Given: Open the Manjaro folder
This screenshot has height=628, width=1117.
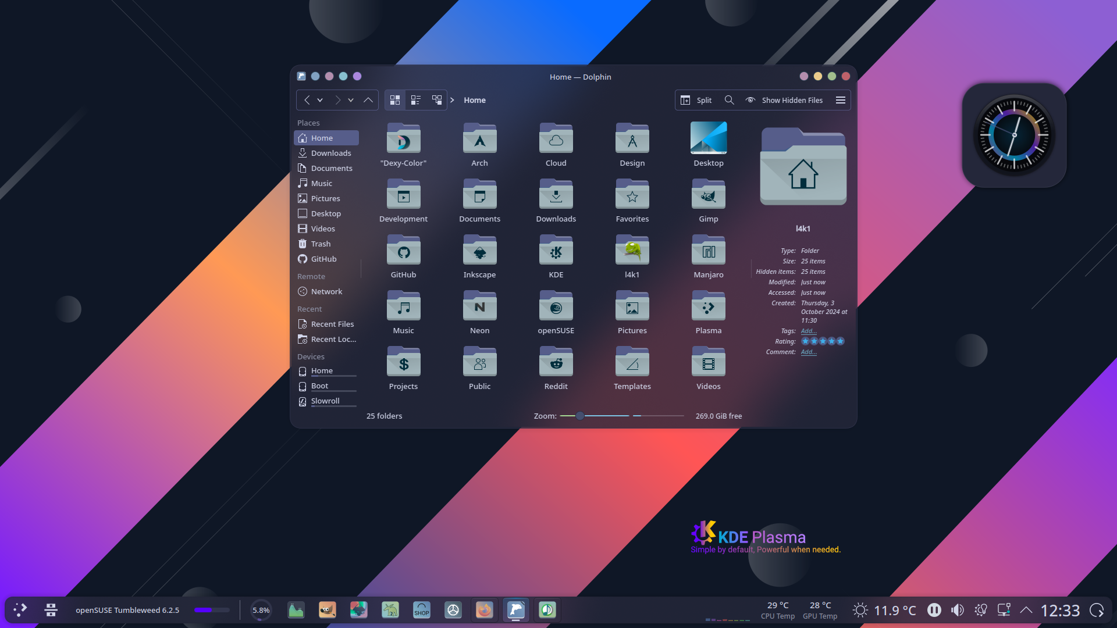Looking at the screenshot, I should click(x=708, y=256).
